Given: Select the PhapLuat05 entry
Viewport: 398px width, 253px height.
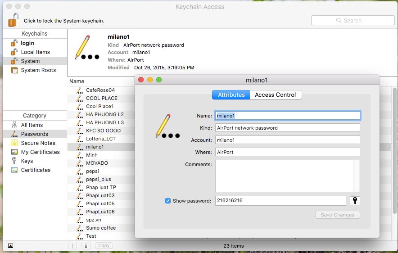Looking at the screenshot, I should coord(101,204).
